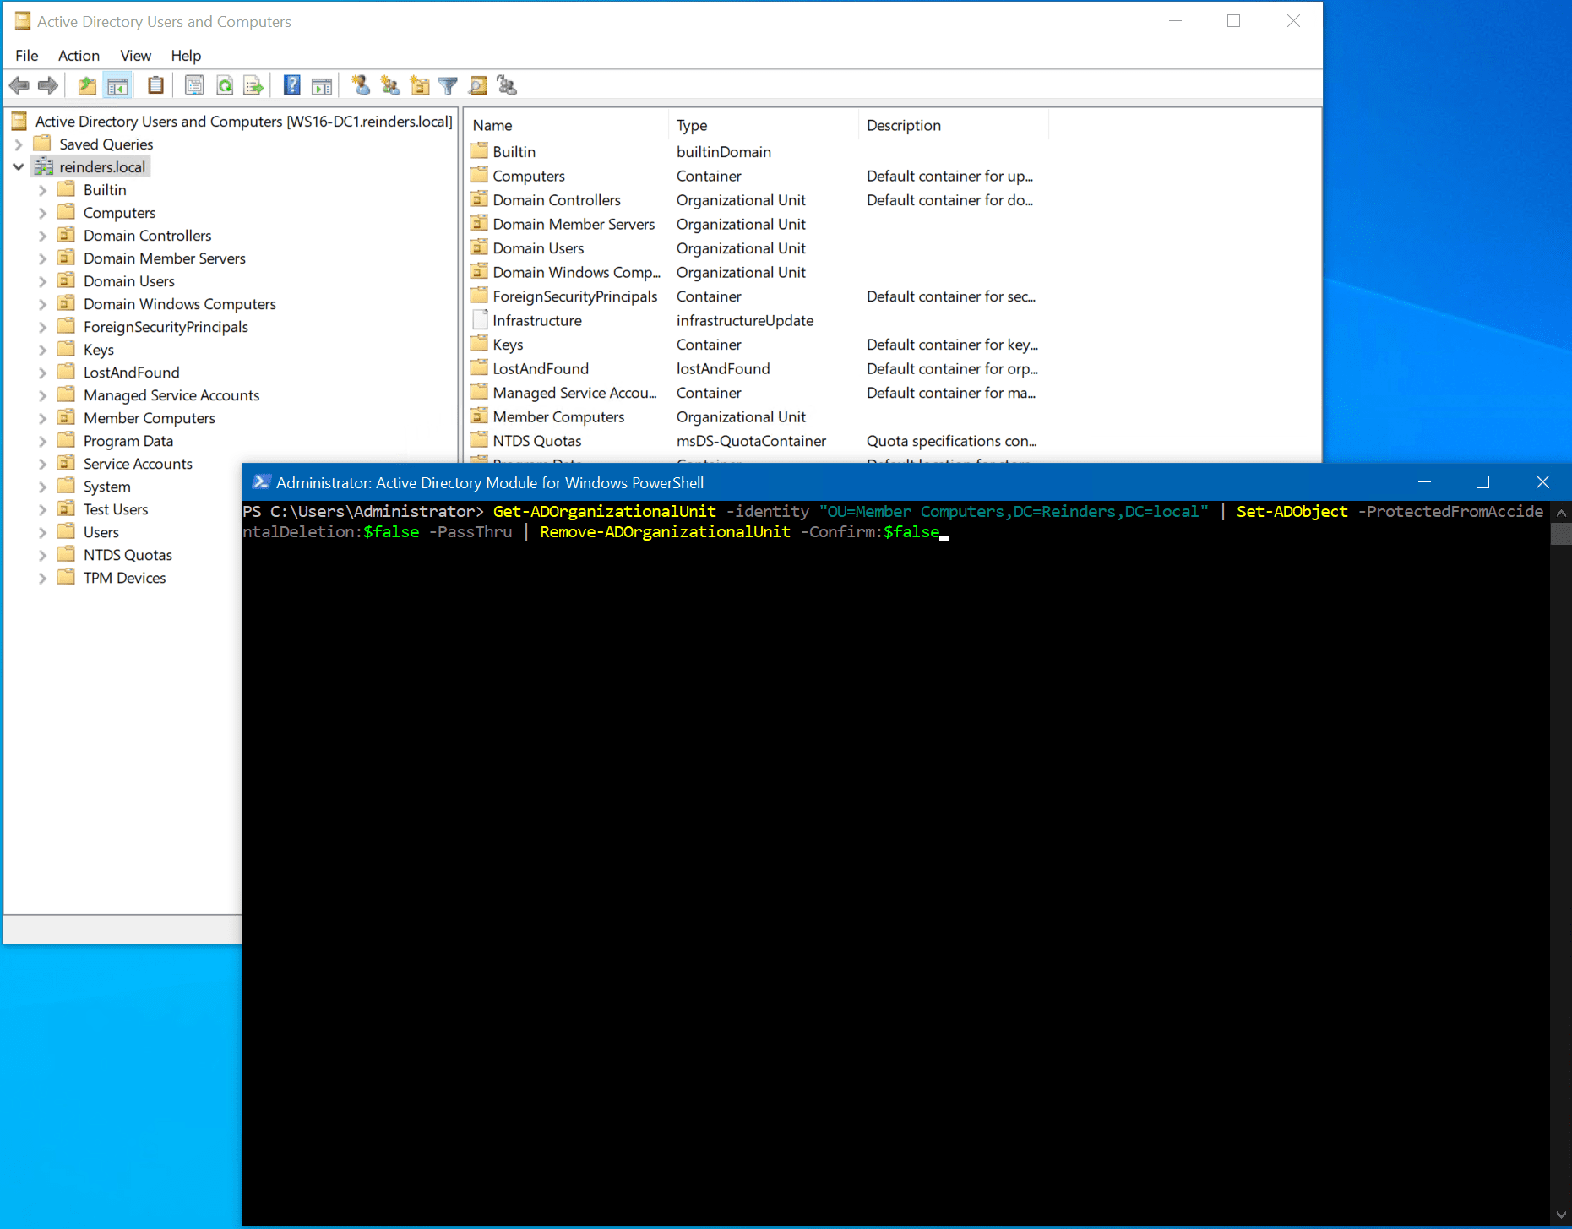Close the PowerShell window
Viewport: 1572px width, 1229px height.
point(1542,482)
